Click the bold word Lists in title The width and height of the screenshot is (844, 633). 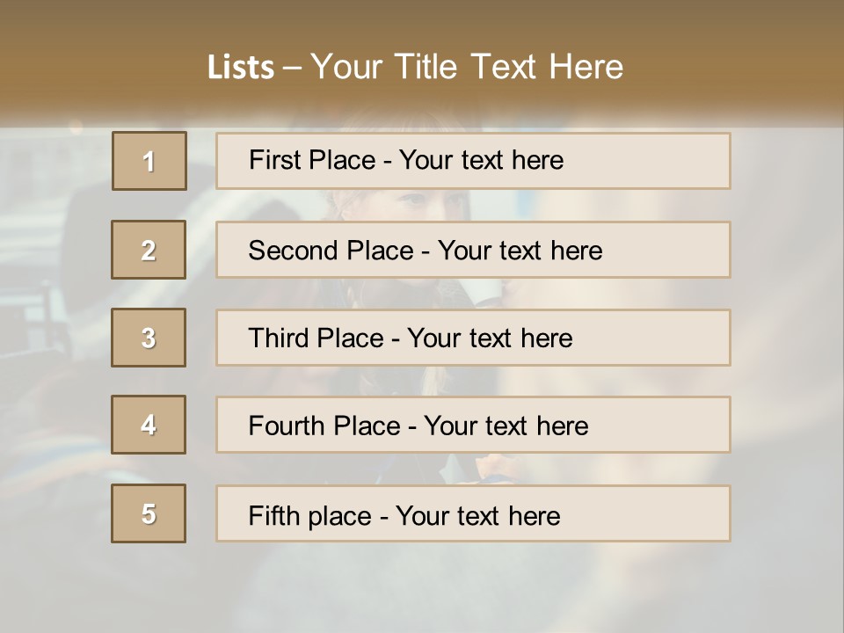[x=241, y=68]
